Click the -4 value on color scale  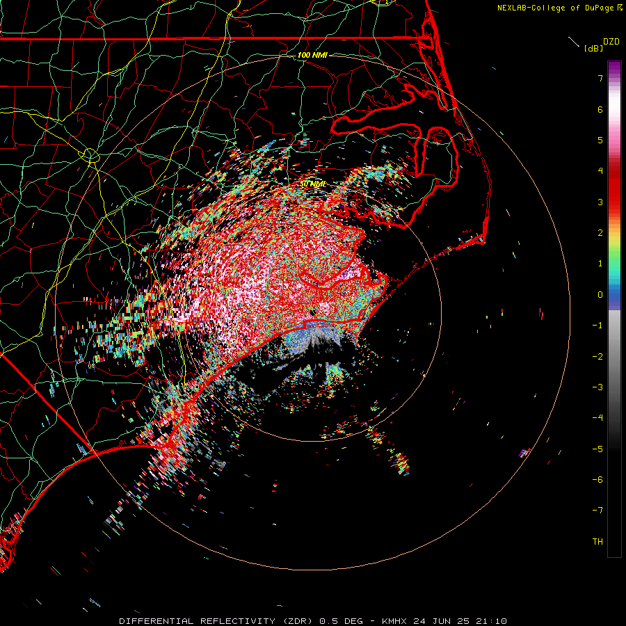coord(597,418)
